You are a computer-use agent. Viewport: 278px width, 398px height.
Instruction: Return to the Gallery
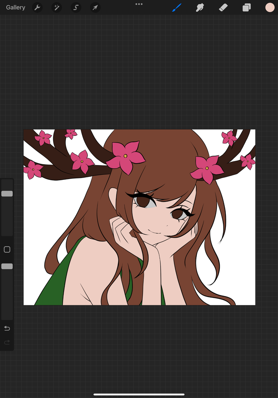coord(16,7)
